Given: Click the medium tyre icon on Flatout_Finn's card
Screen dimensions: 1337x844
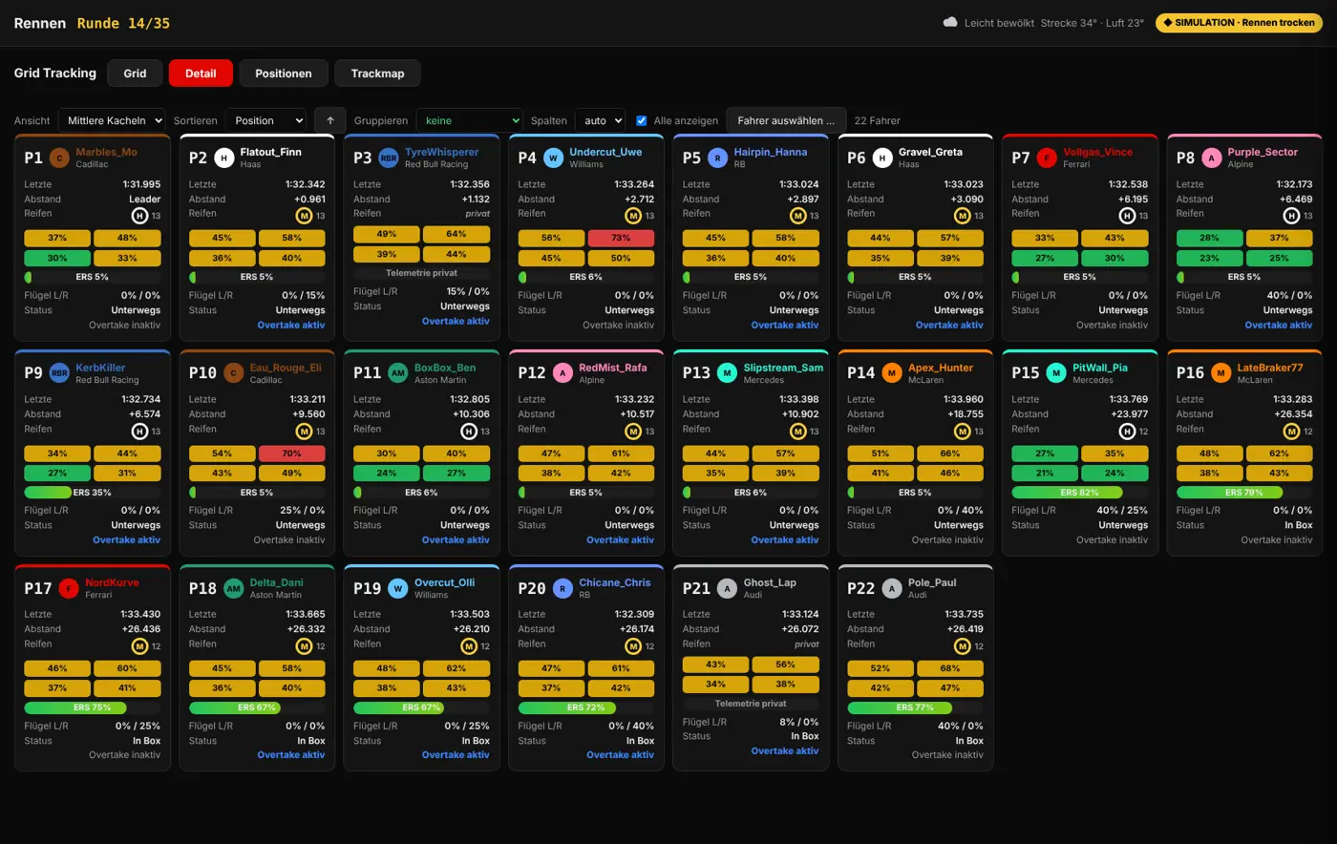Looking at the screenshot, I should pos(304,216).
